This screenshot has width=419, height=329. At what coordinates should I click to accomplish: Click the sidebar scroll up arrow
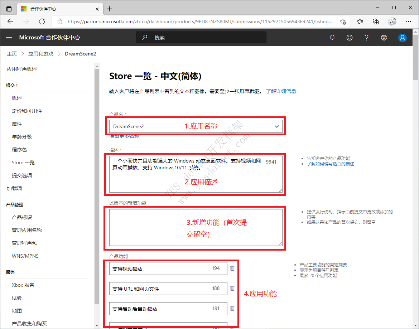pos(97,66)
